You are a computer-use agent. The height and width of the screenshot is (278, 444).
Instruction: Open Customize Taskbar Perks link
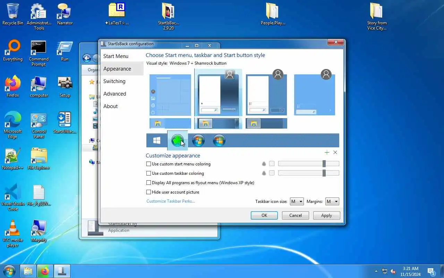point(171,201)
